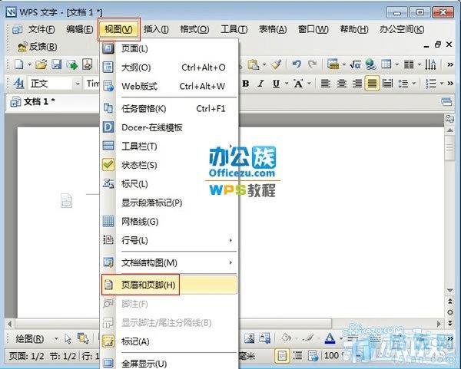The height and width of the screenshot is (369, 461).
Task: Select Header and Footer (页眉和页脚)
Action: click(x=169, y=285)
